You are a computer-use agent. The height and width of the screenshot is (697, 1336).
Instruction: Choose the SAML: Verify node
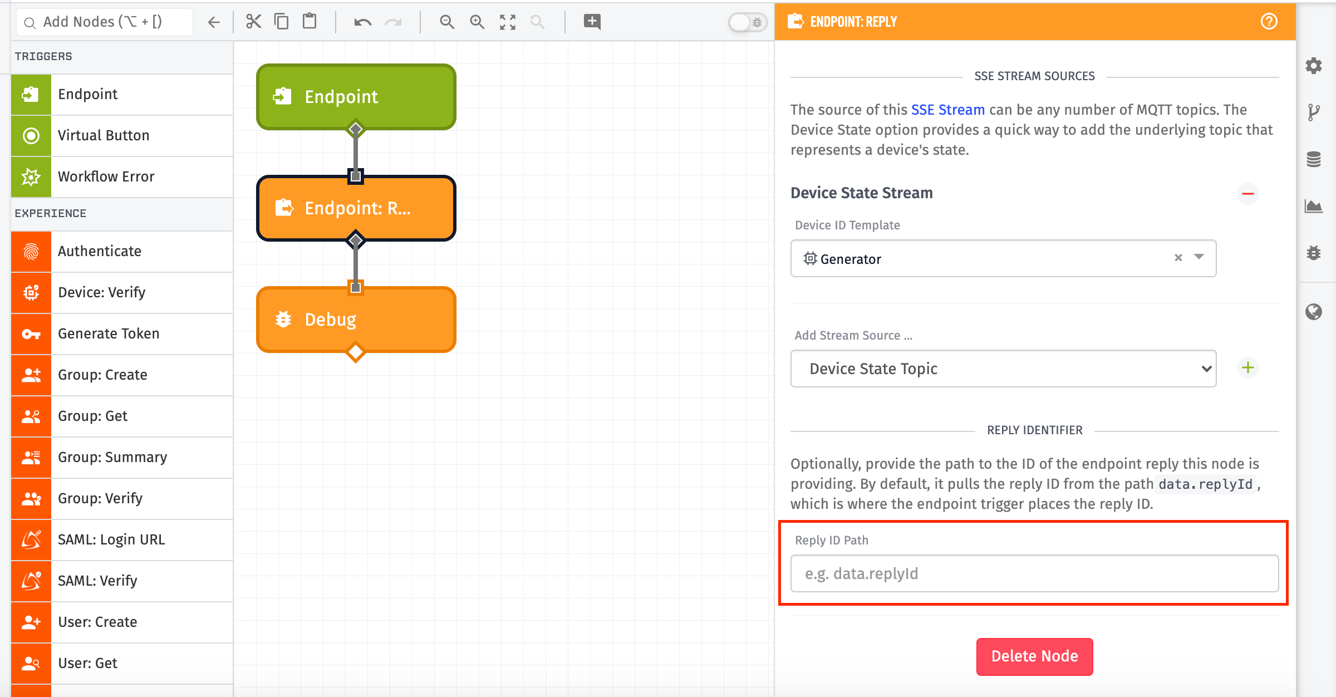[122, 581]
